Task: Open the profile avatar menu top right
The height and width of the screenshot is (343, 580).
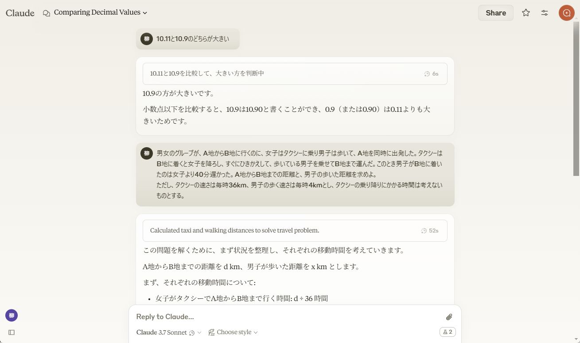Action: click(x=566, y=13)
